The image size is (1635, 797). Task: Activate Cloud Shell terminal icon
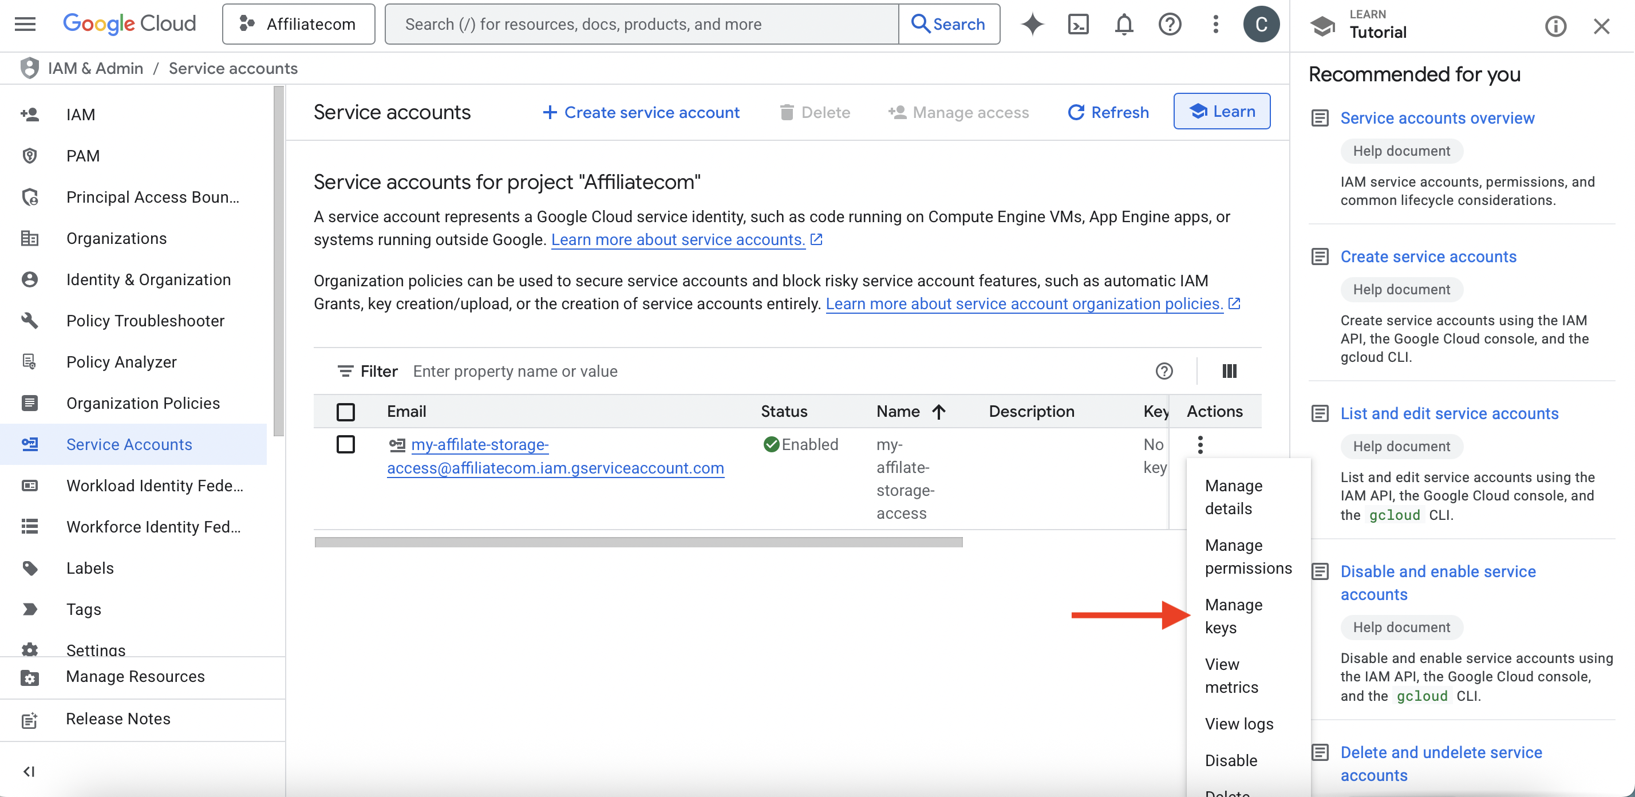1079,24
